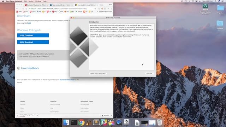This screenshot has height=127, width=226.
Task: Open the Window menu
Action: click(38, 1)
